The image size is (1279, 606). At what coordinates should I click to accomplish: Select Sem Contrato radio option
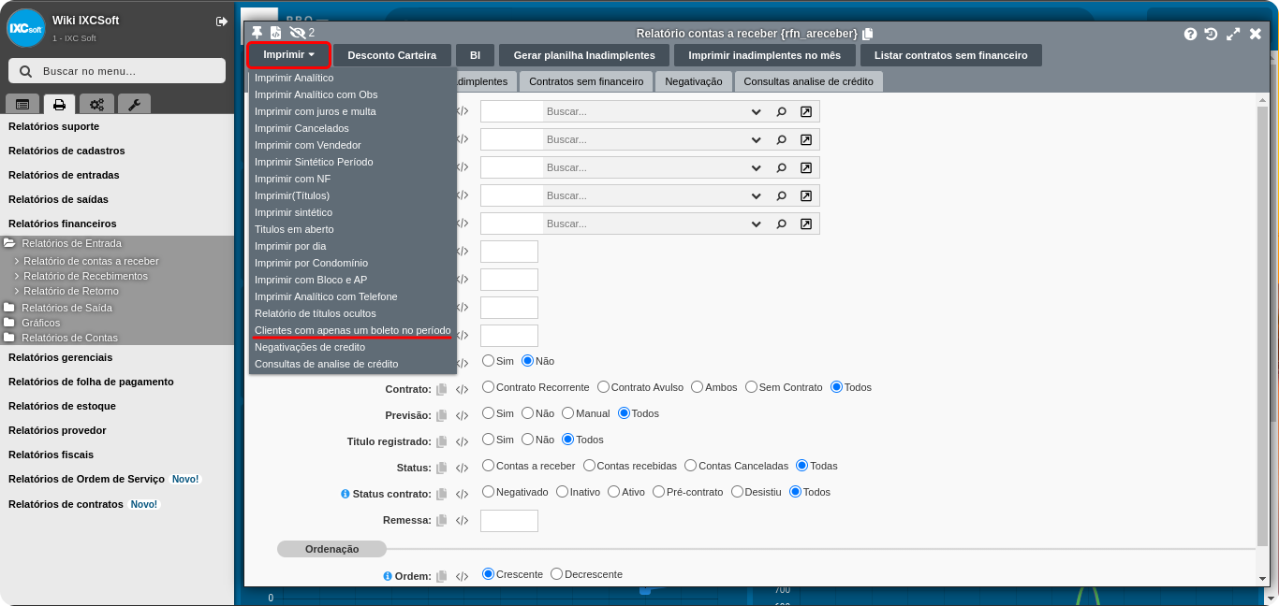751,387
